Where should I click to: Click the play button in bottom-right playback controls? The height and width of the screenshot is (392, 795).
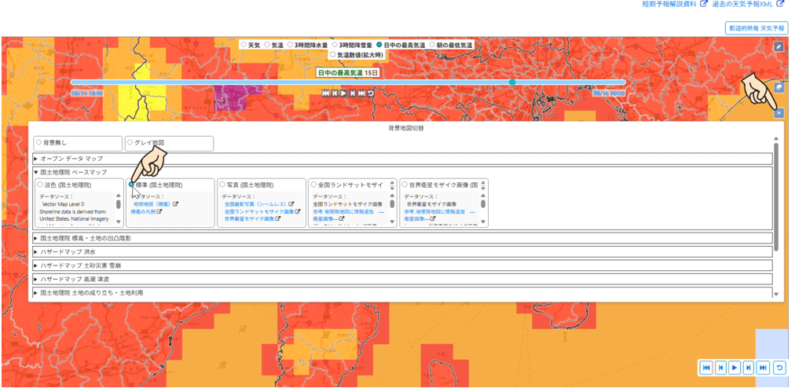click(735, 367)
